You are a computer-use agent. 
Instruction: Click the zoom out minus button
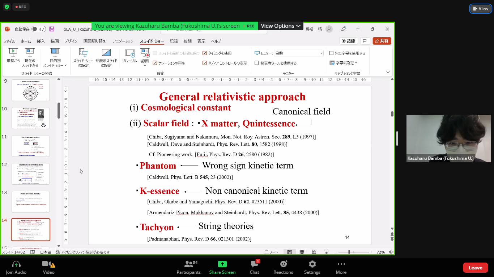point(335,252)
